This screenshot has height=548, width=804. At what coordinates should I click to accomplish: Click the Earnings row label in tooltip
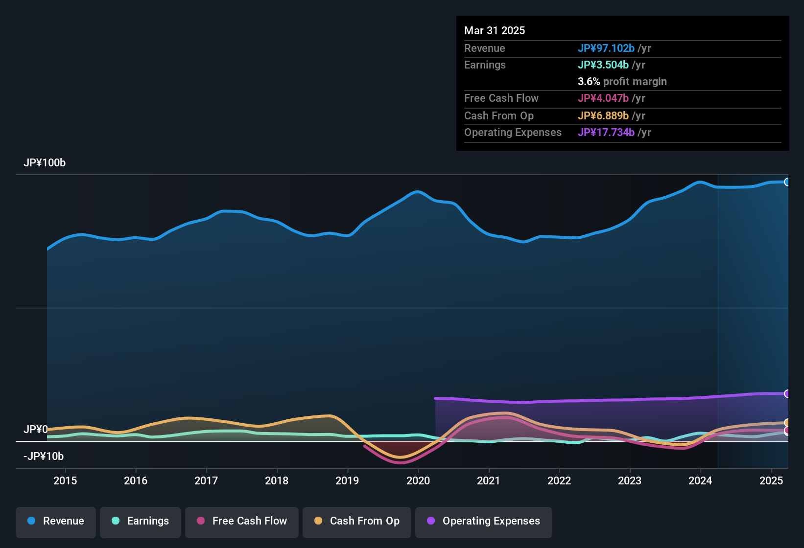tap(485, 65)
